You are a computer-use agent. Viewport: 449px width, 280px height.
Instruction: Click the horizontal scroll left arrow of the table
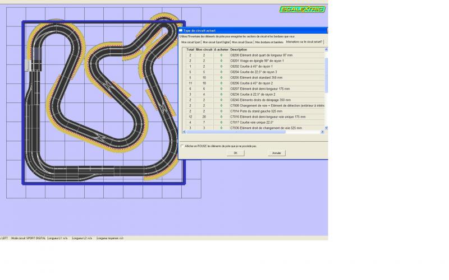pyautogui.click(x=182, y=132)
